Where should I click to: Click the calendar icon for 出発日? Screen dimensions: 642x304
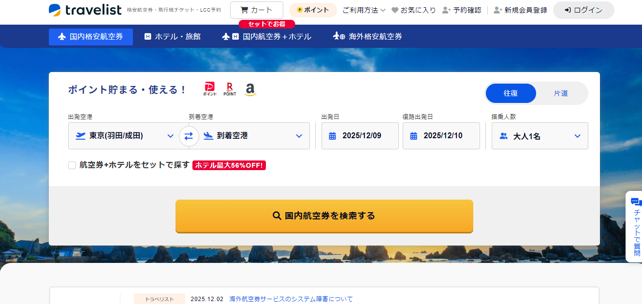[333, 136]
